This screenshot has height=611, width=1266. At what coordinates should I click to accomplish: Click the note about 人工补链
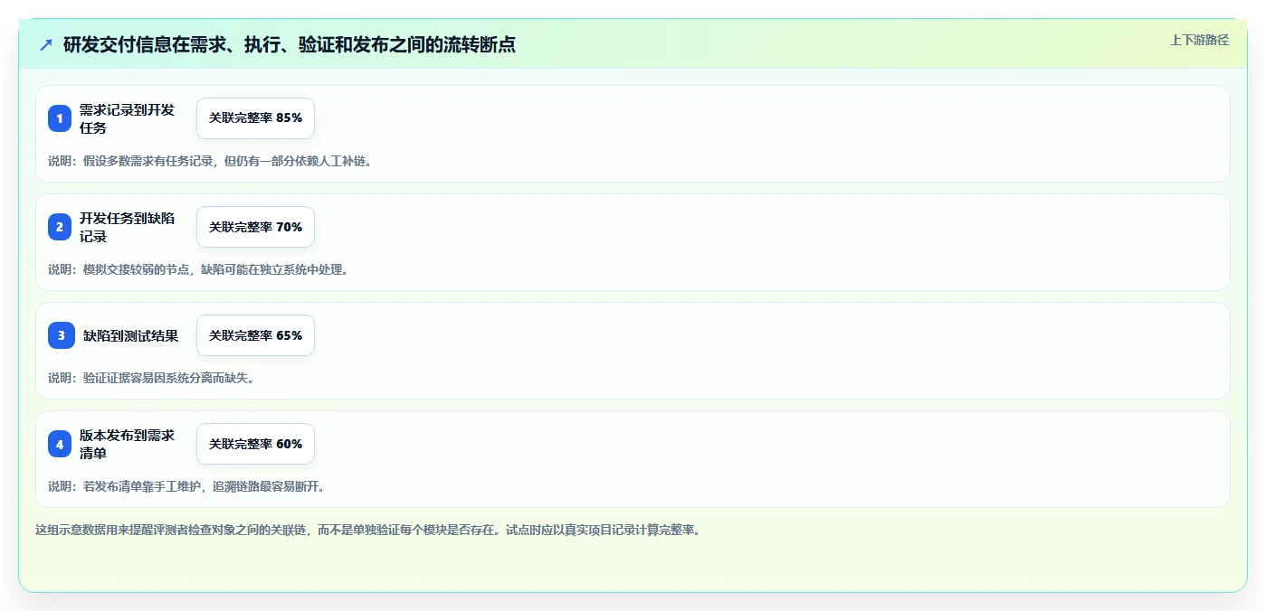click(x=210, y=161)
